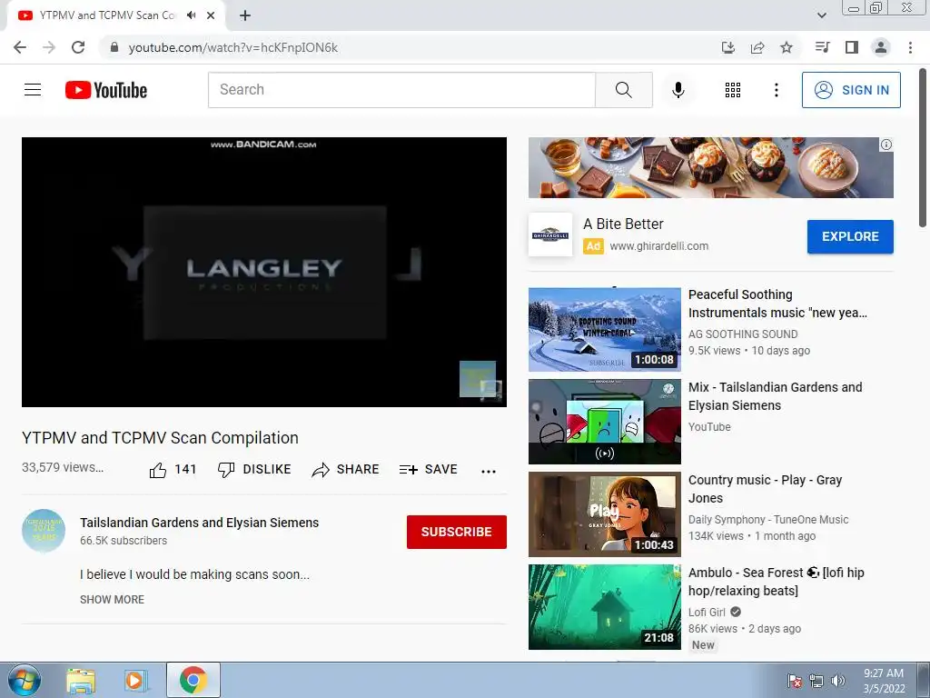The image size is (930, 698).
Task: Visit www.ghirardelli.com ad link
Action: point(659,245)
